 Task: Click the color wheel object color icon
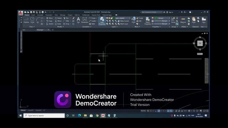pos(152,18)
